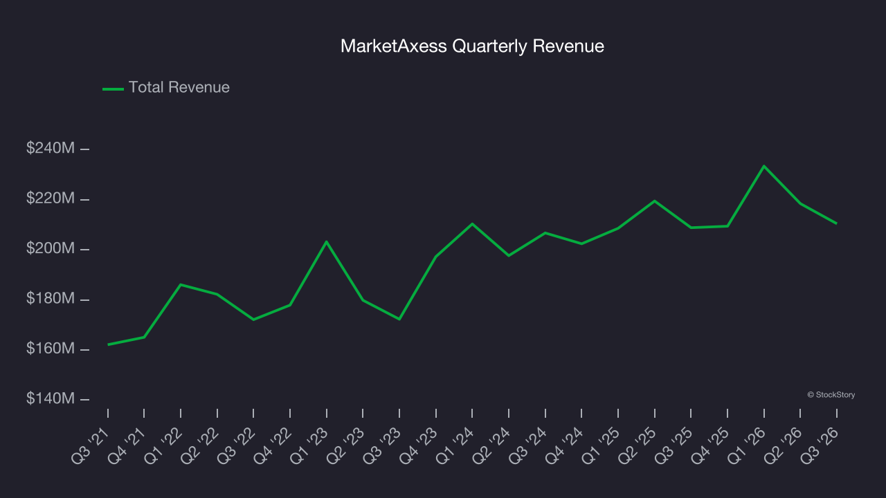Click the "MarketAxess Quarterly Revenue" chart title
Image resolution: width=886 pixels, height=498 pixels.
point(472,46)
